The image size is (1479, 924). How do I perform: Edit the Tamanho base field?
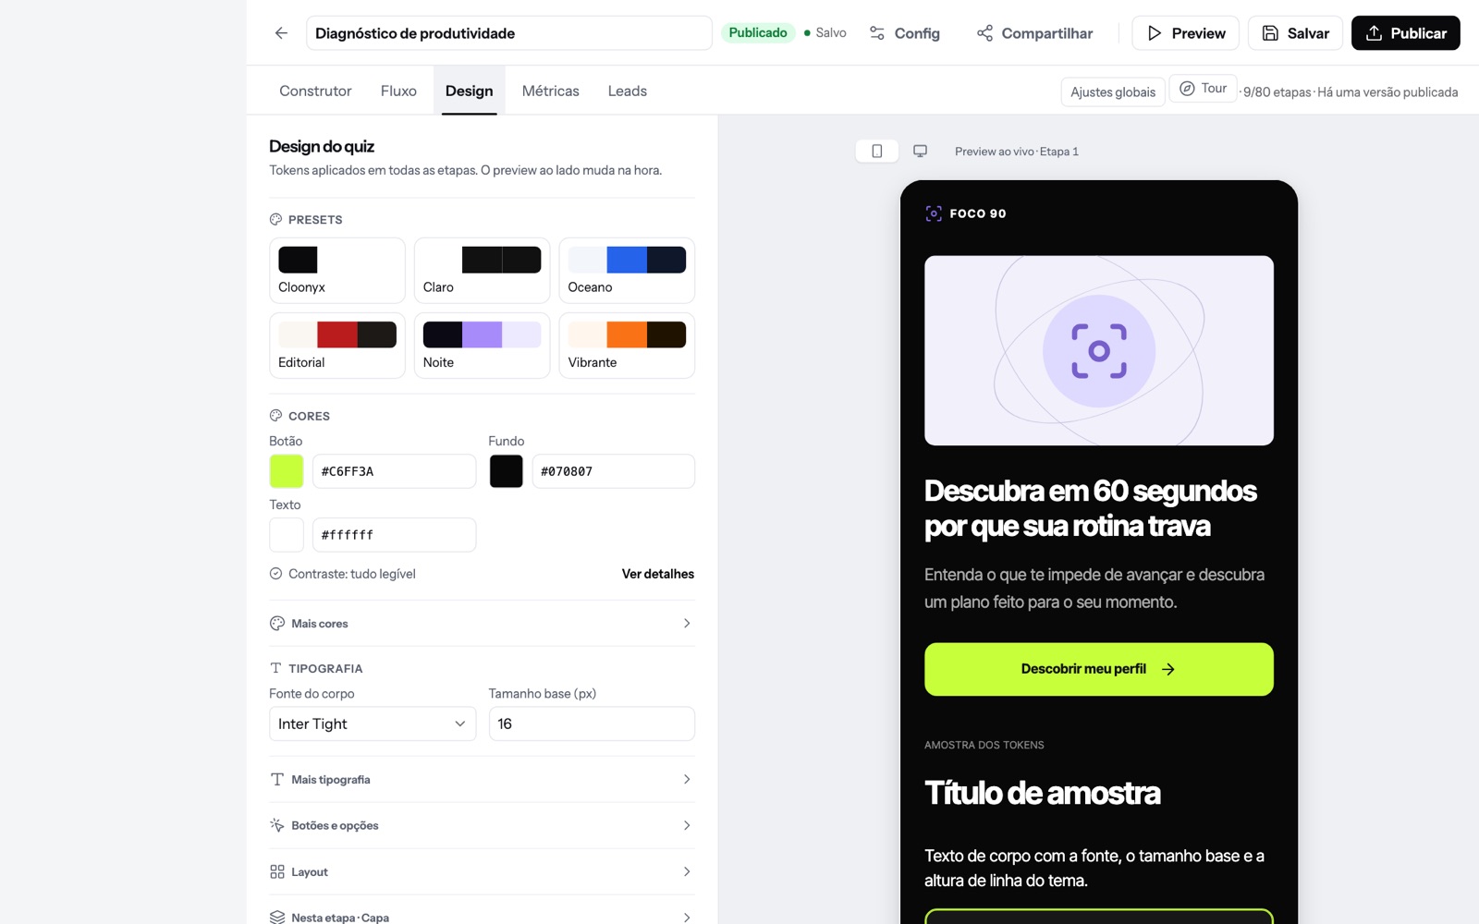coord(592,723)
